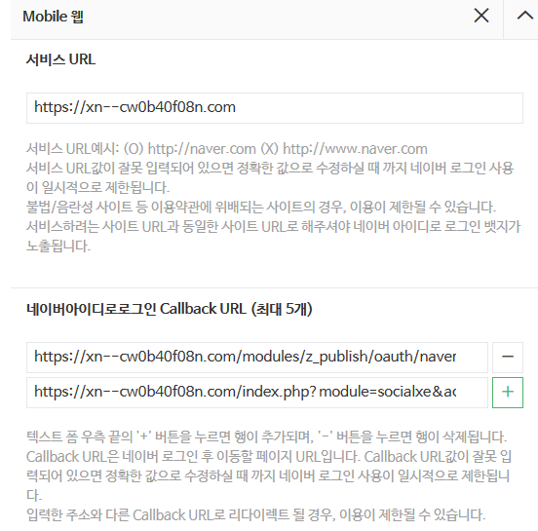Viewport: 538px width, 531px height.
Task: Click the http://naver.com example text
Action: [x=202, y=149]
